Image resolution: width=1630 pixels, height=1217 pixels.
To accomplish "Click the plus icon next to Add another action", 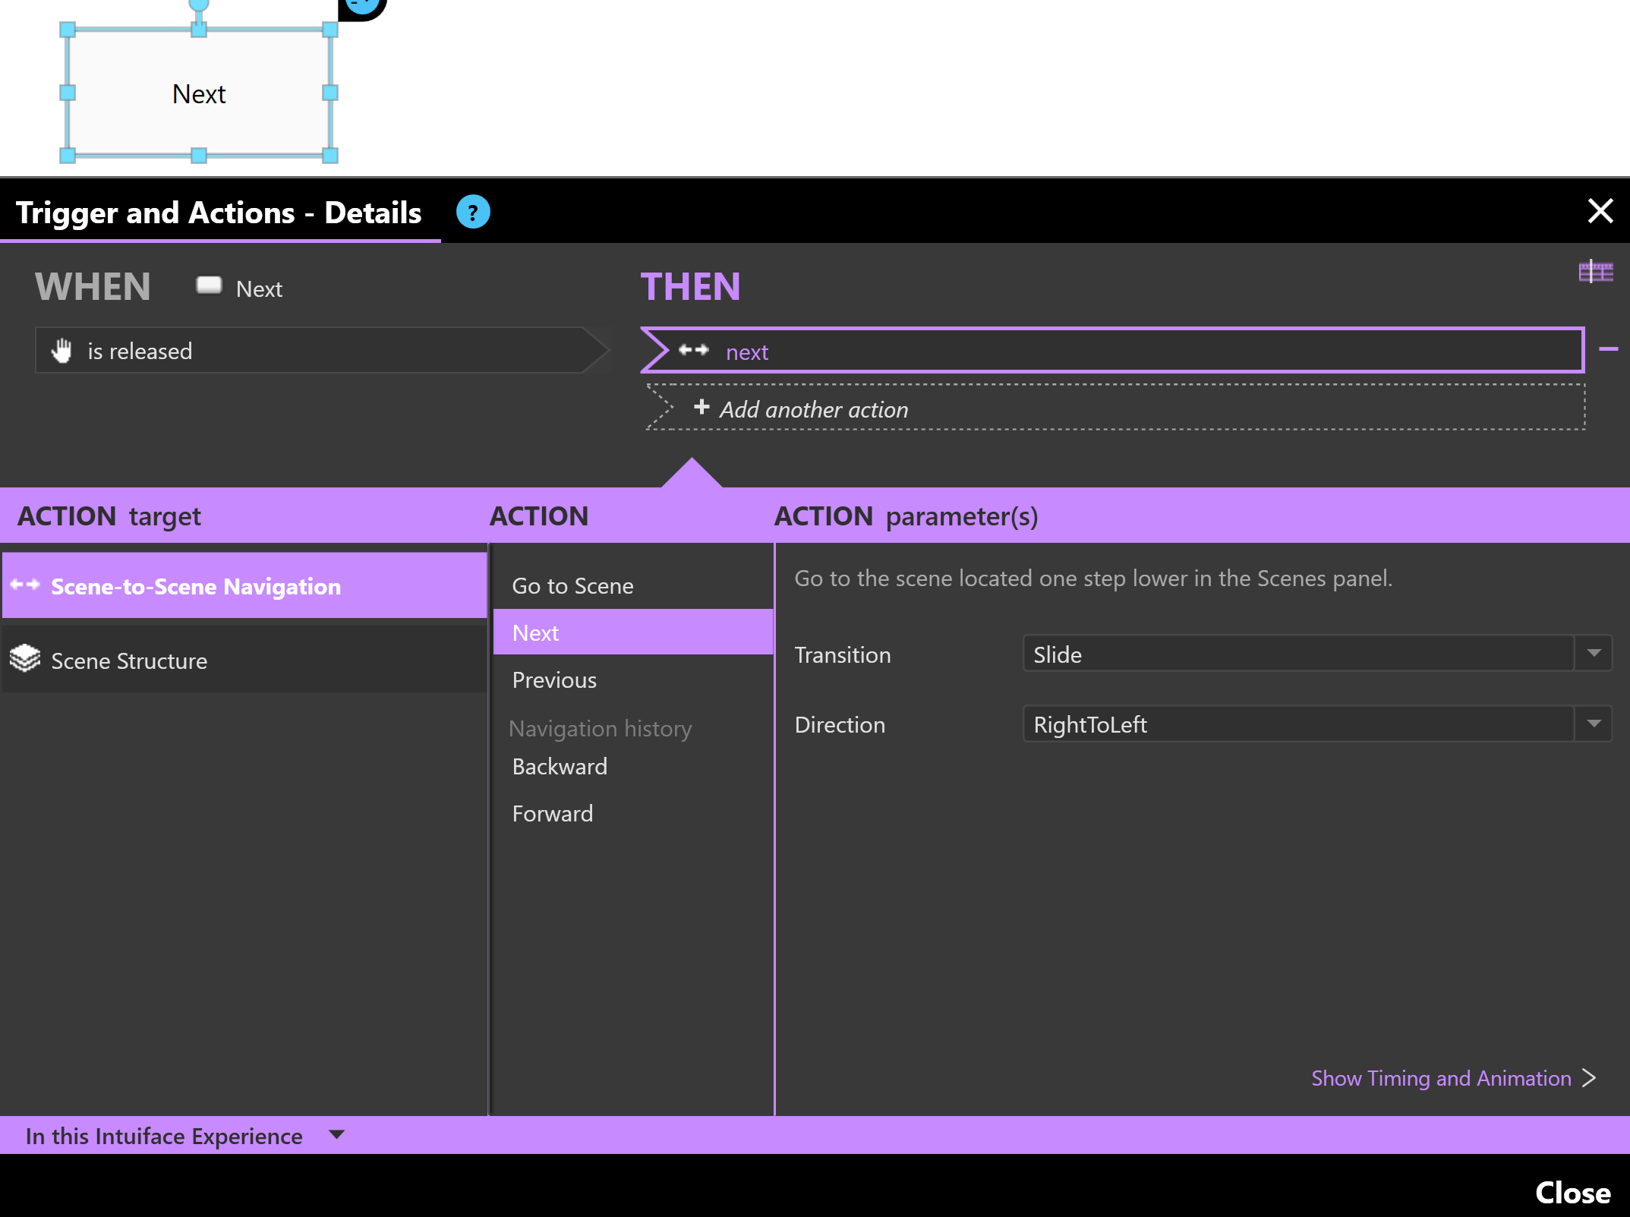I will click(x=701, y=408).
